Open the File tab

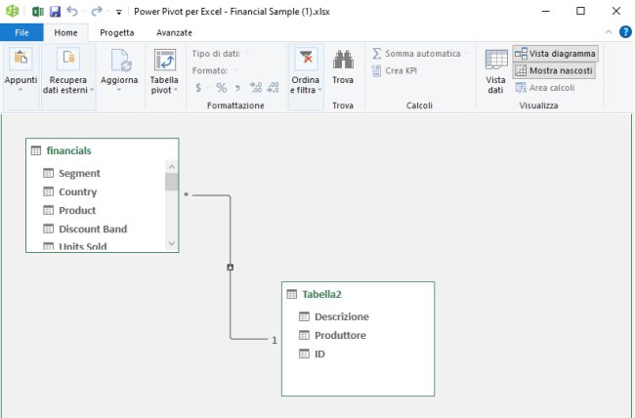21,32
